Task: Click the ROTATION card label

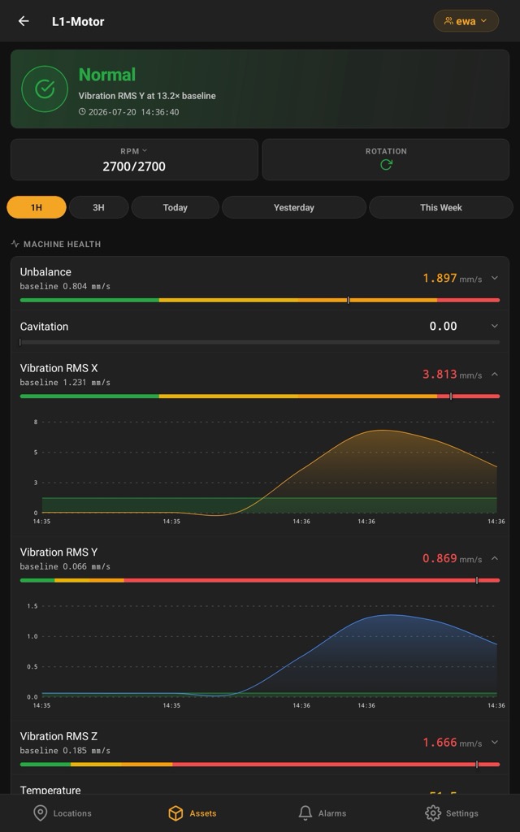Action: tap(386, 151)
